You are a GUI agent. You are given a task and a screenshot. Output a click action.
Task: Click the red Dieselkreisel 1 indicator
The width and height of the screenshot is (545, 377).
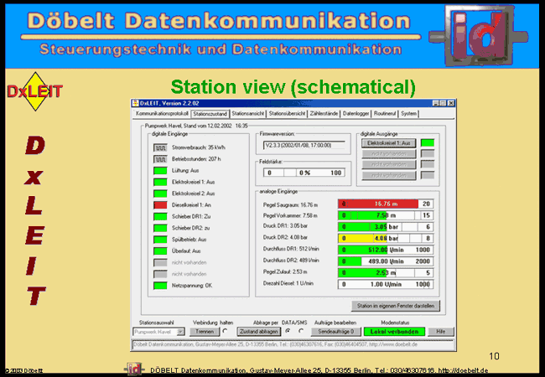pyautogui.click(x=160, y=204)
